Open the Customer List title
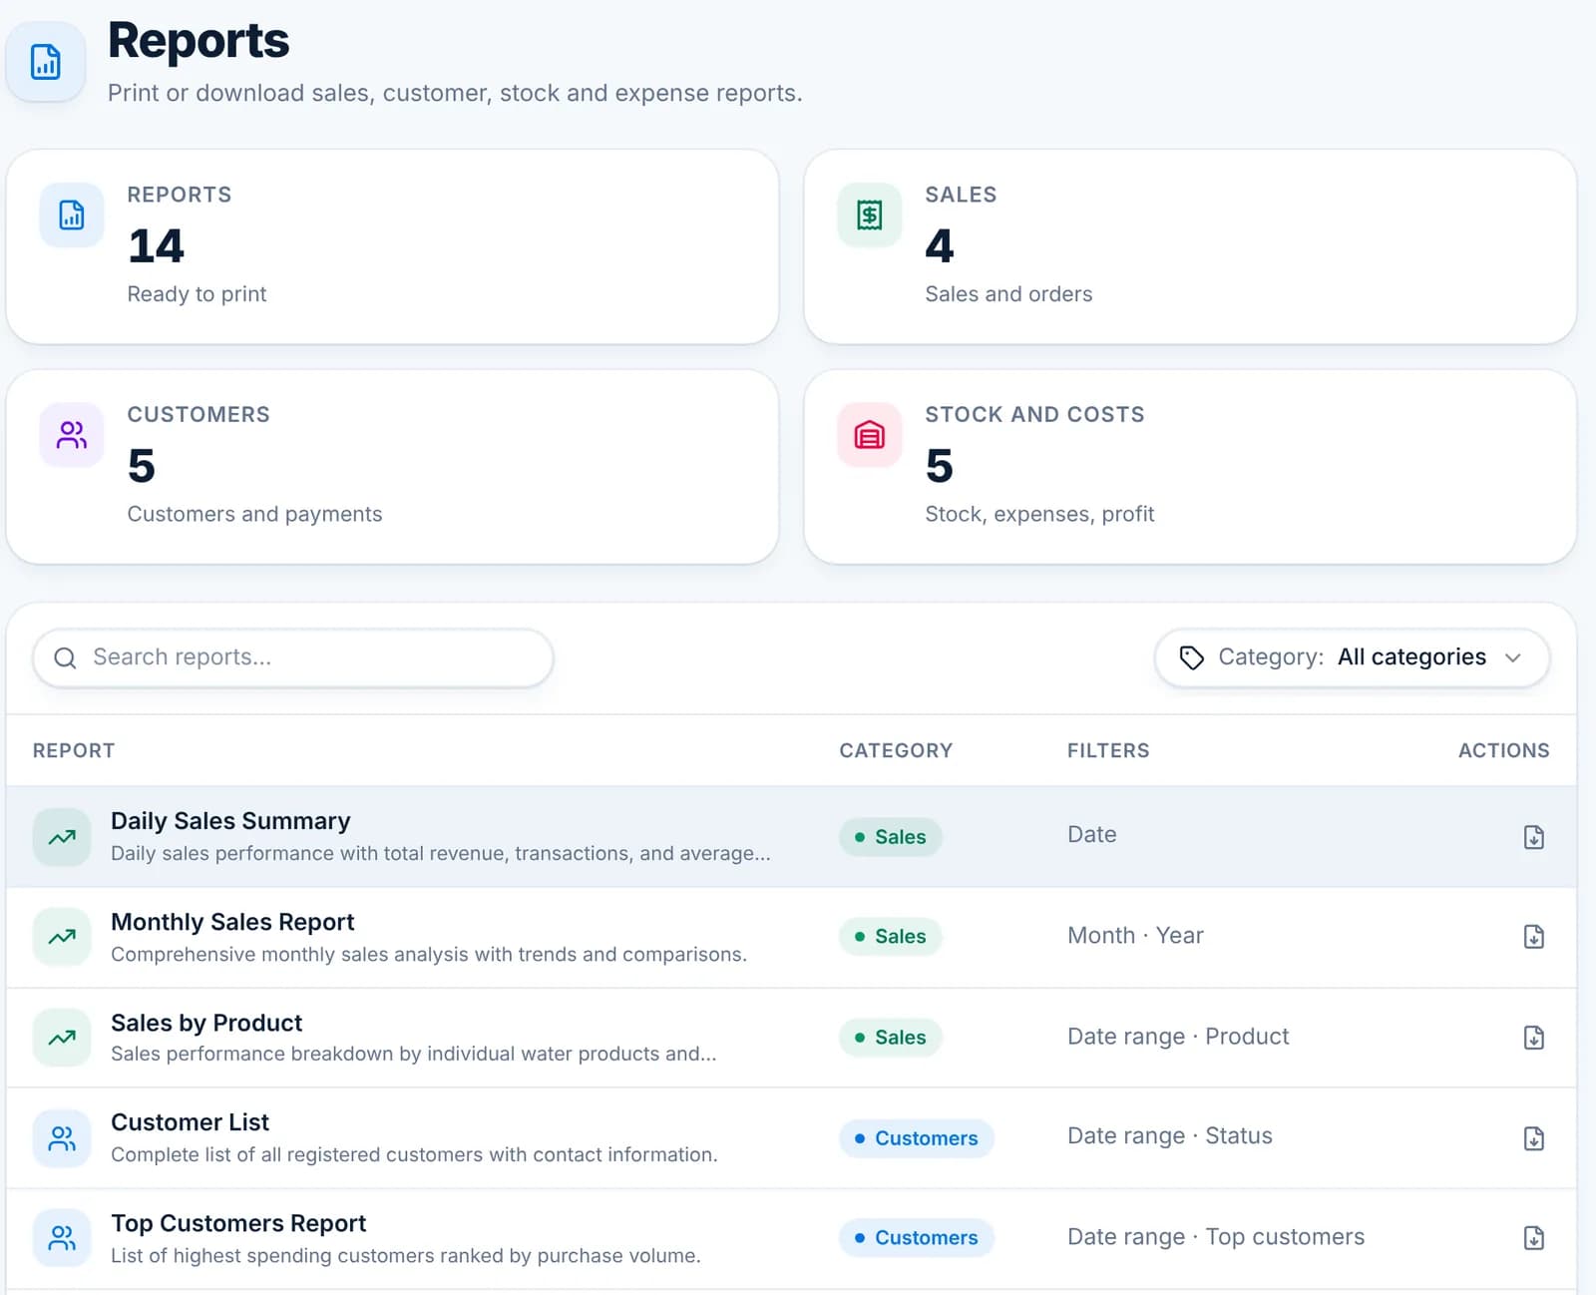1596x1295 pixels. (190, 1122)
